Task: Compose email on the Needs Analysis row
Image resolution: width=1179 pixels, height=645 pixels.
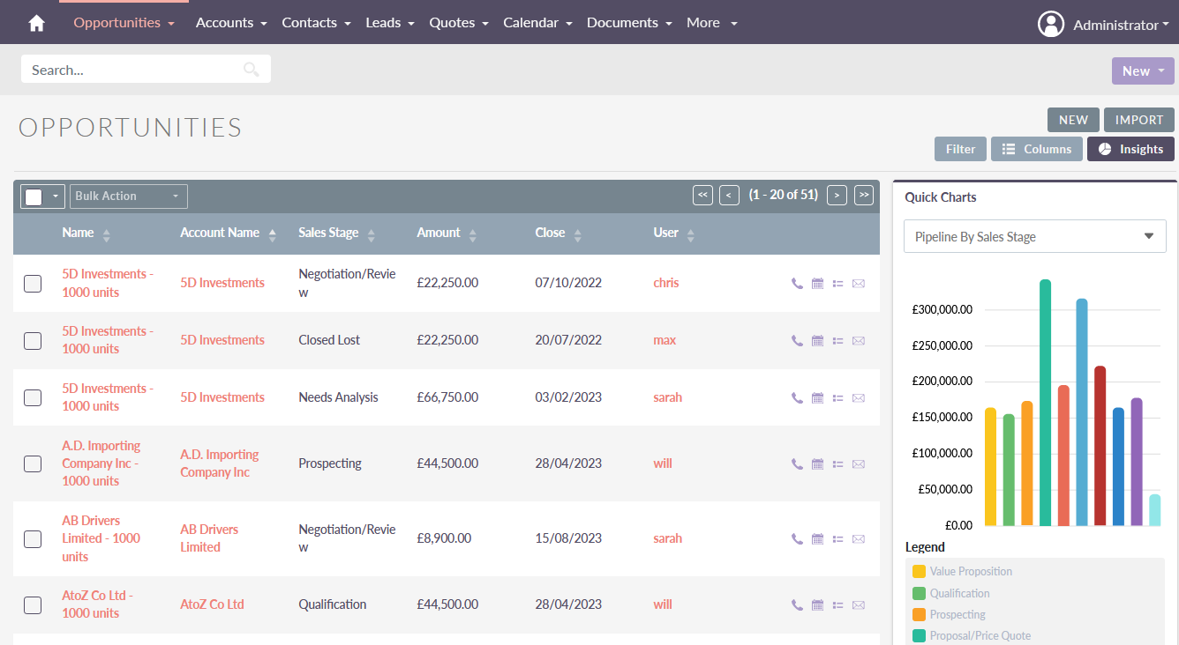Action: [859, 398]
